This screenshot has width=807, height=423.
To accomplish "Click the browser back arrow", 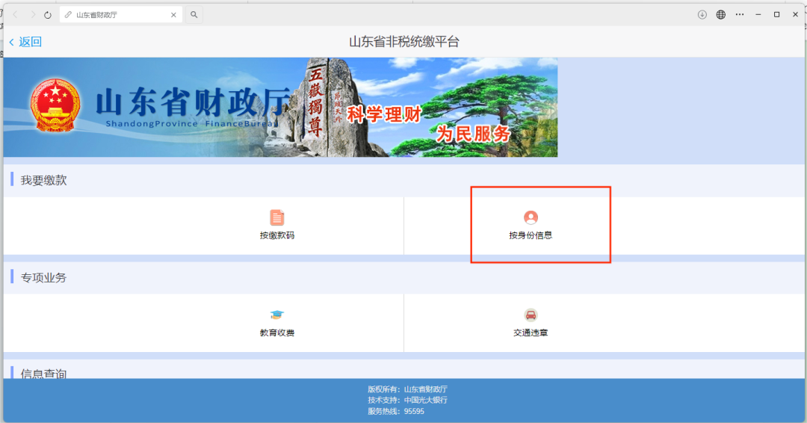I will 15,15.
